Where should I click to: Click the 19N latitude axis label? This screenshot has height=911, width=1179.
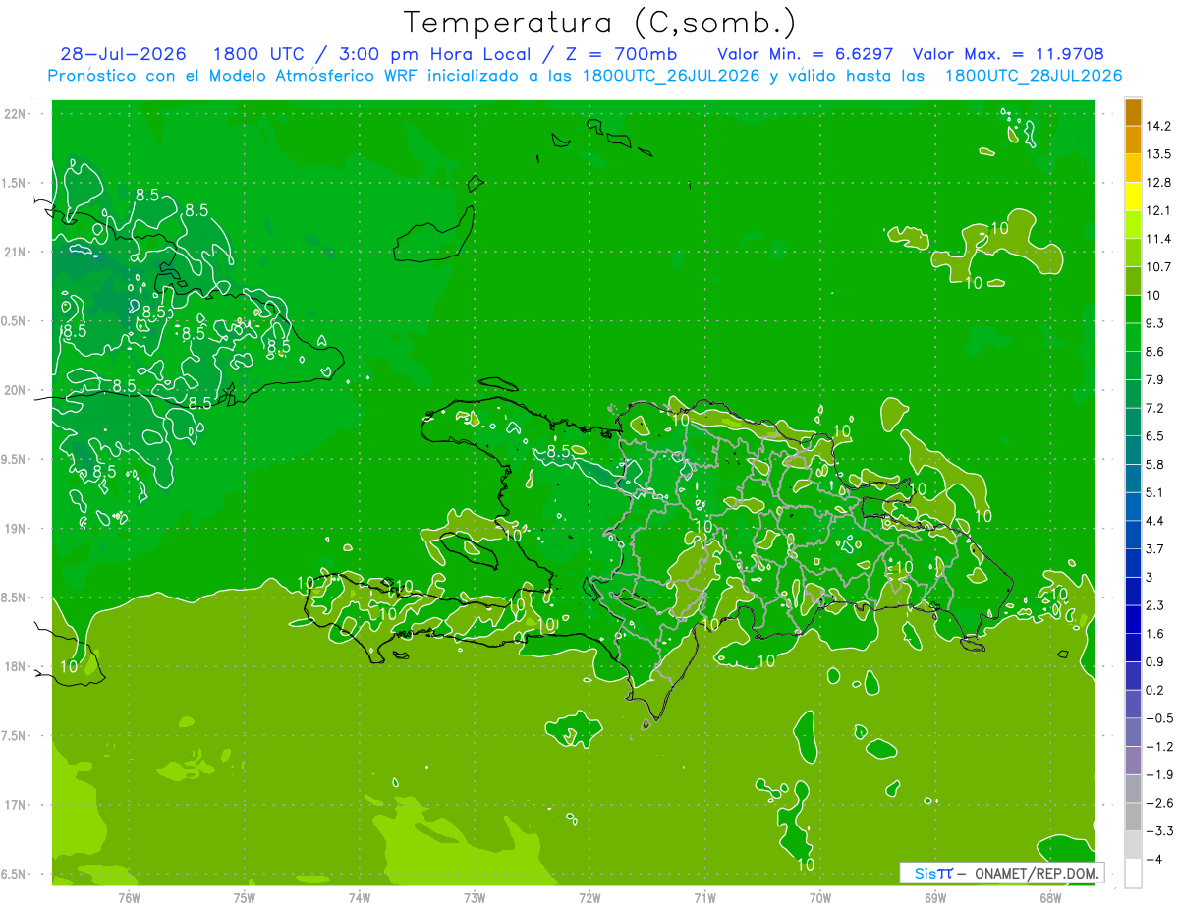[x=15, y=529]
